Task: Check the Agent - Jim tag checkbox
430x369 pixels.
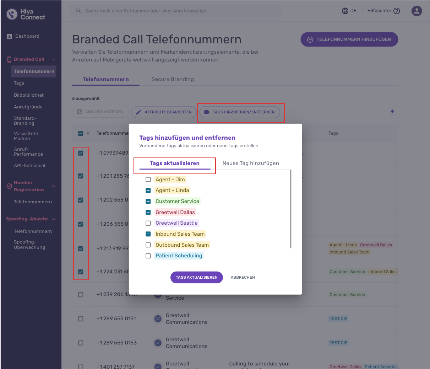Action: click(148, 180)
